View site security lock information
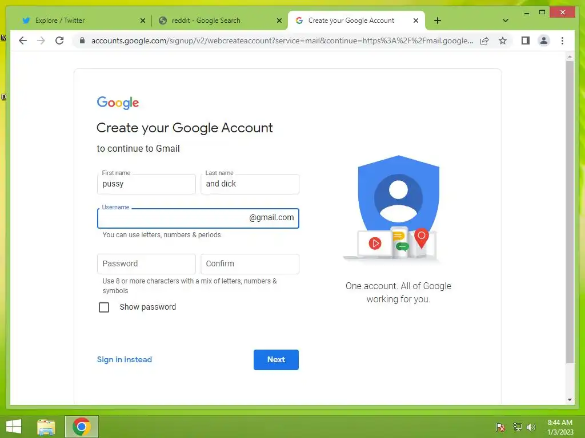The image size is (585, 438). point(82,40)
